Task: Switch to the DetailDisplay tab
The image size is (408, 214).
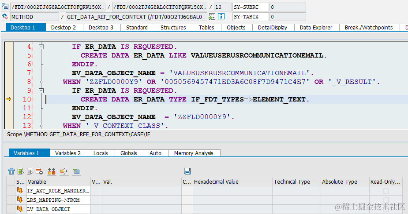Action: click(x=273, y=27)
